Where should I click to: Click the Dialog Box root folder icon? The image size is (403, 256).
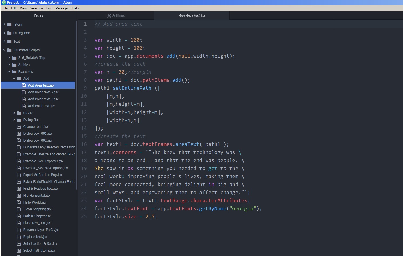point(9,33)
